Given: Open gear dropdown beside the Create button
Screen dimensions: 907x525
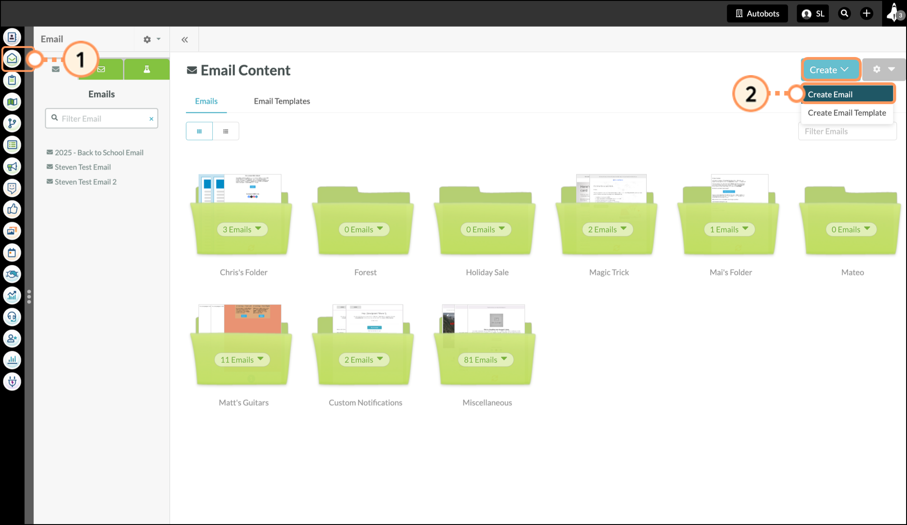Looking at the screenshot, I should 883,70.
